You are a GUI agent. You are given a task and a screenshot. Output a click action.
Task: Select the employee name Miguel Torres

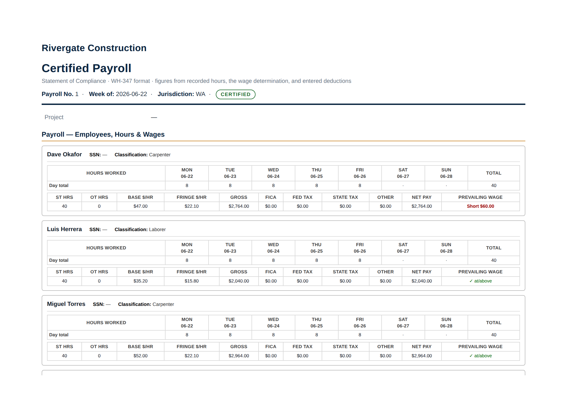pyautogui.click(x=66, y=304)
